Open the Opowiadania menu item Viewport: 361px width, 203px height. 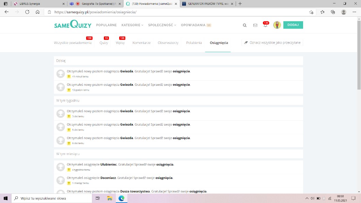[193, 25]
